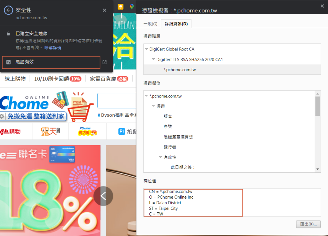This screenshot has height=236, width=328.
Task: Open the 露天 site shortcut
Action: tap(50, 131)
